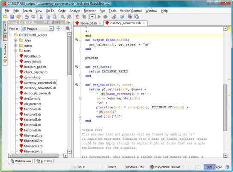Viewport: 233px width, 172px height.
Task: Click the Paste clipboard icon
Action: click(54, 17)
